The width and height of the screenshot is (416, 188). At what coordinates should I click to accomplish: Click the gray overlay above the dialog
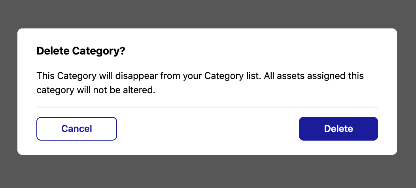(x=208, y=14)
